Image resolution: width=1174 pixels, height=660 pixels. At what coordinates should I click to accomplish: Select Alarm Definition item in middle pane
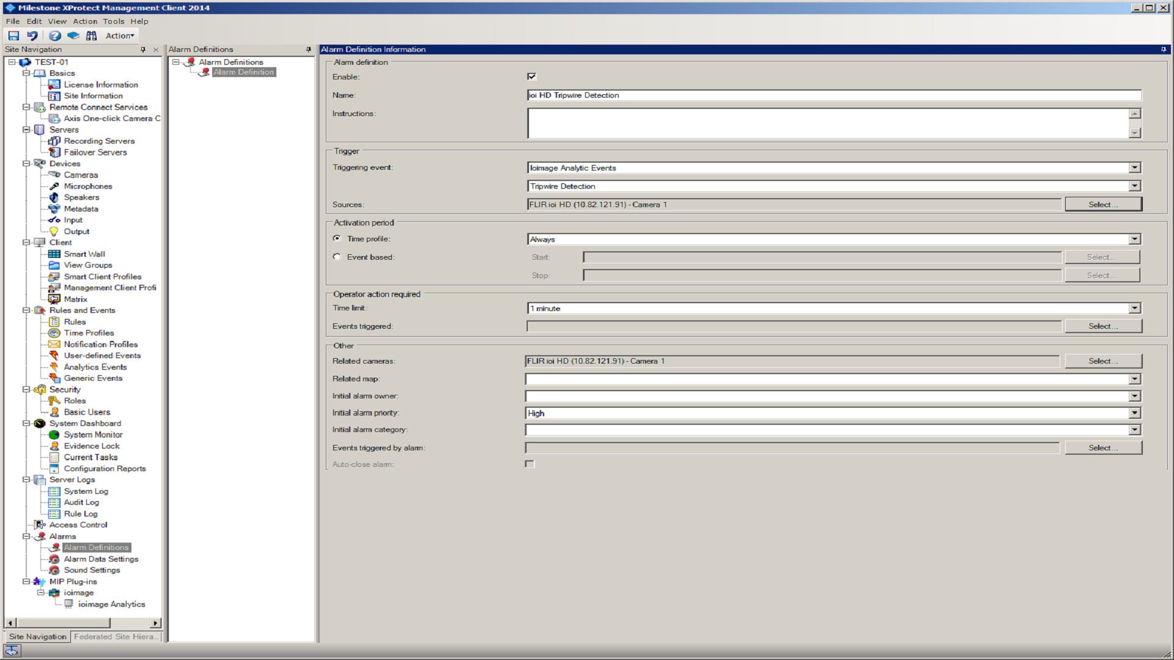(243, 72)
